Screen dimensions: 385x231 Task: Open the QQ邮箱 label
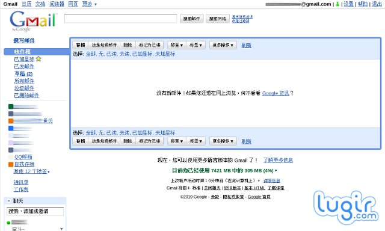tap(23, 157)
